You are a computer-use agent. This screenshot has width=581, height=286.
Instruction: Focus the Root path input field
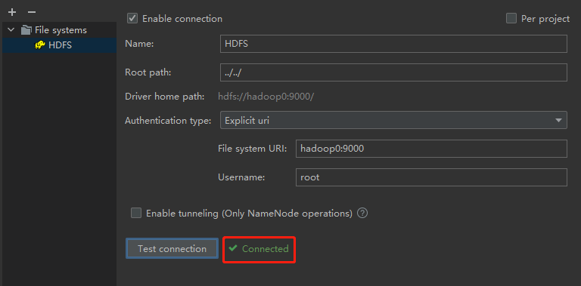(x=393, y=72)
